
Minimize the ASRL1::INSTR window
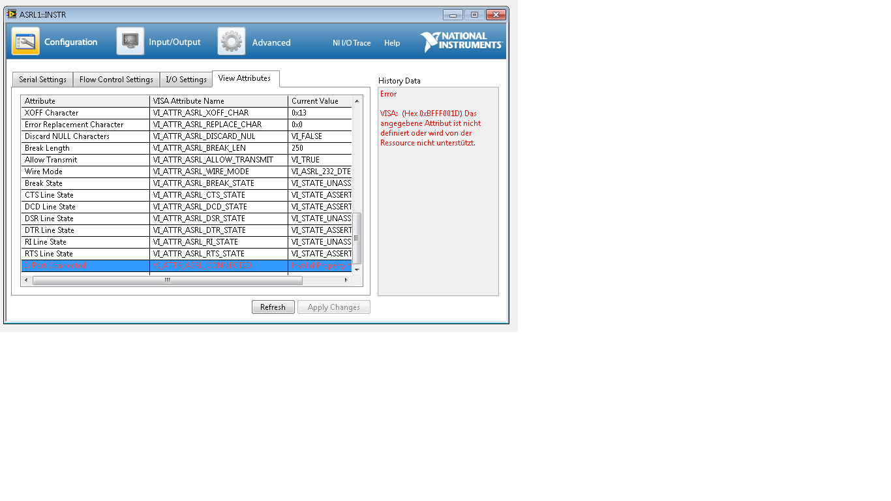[453, 15]
